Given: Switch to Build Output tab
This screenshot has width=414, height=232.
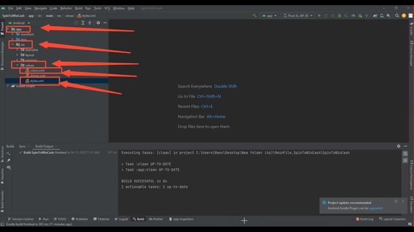Looking at the screenshot, I should point(45,146).
